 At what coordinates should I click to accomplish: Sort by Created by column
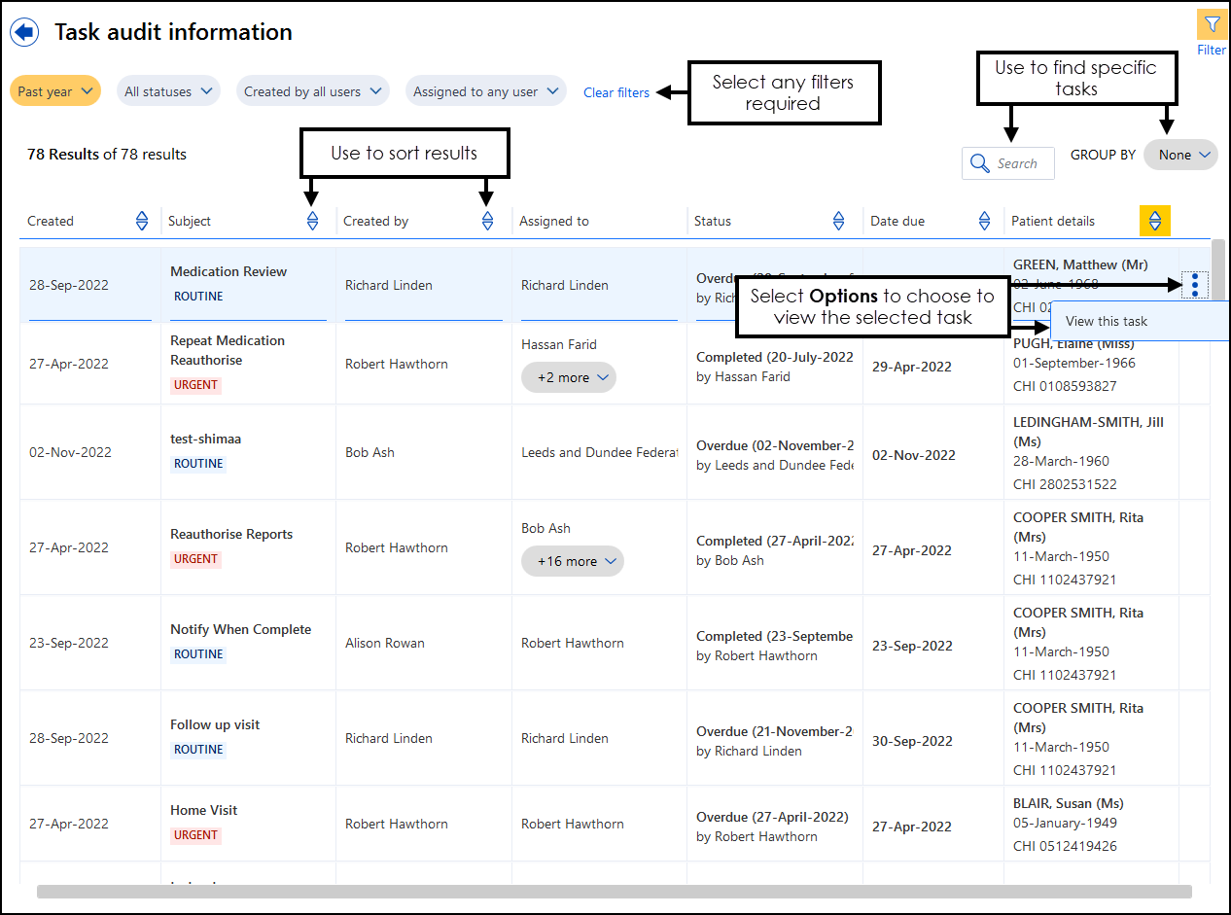click(488, 221)
